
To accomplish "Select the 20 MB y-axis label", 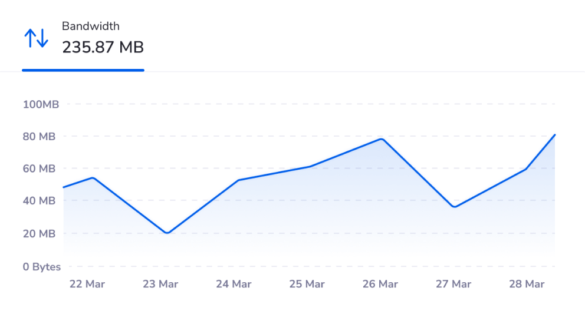I will pyautogui.click(x=40, y=233).
